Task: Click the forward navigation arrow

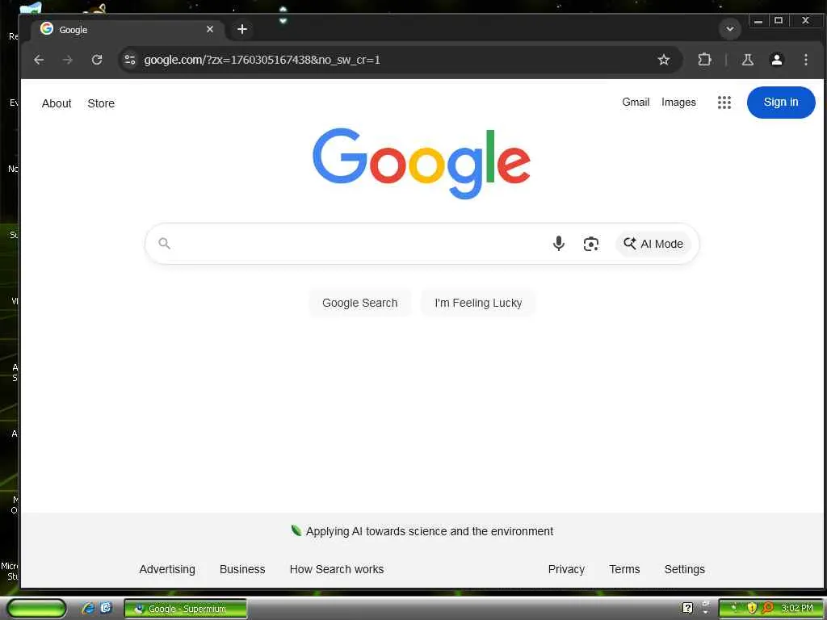Action: click(68, 60)
